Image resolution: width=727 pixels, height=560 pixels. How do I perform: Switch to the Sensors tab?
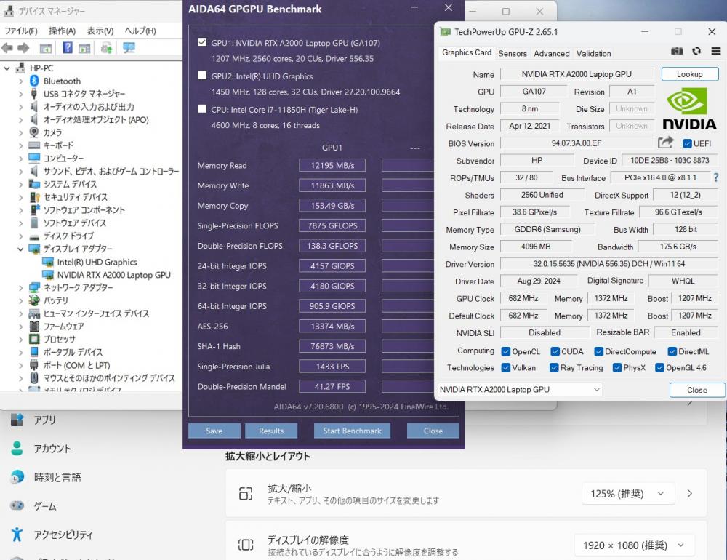click(x=513, y=53)
